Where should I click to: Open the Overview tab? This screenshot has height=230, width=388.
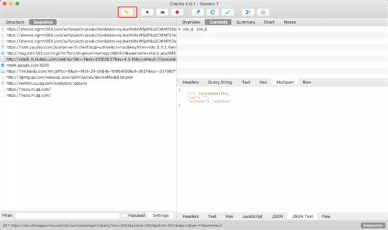tap(191, 22)
